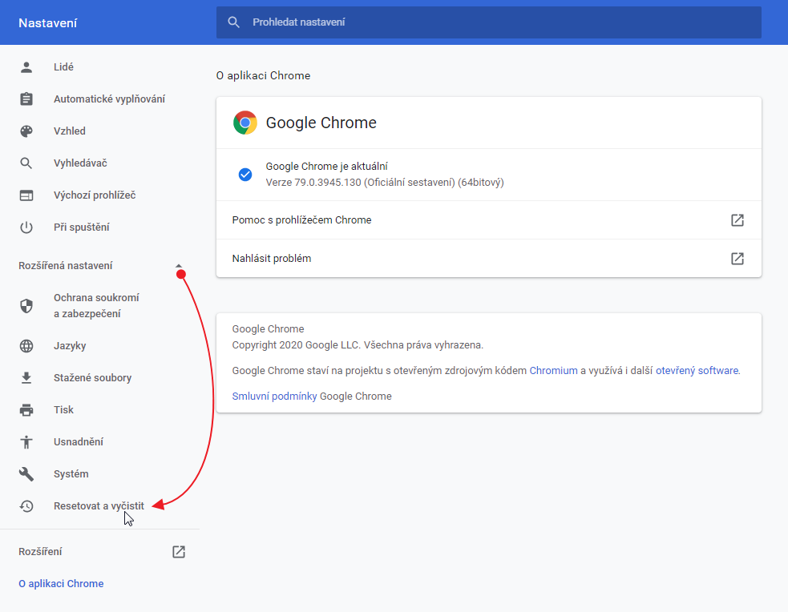Click Google Chrome je aktuální text
Viewport: 788px width, 612px height.
coord(326,166)
